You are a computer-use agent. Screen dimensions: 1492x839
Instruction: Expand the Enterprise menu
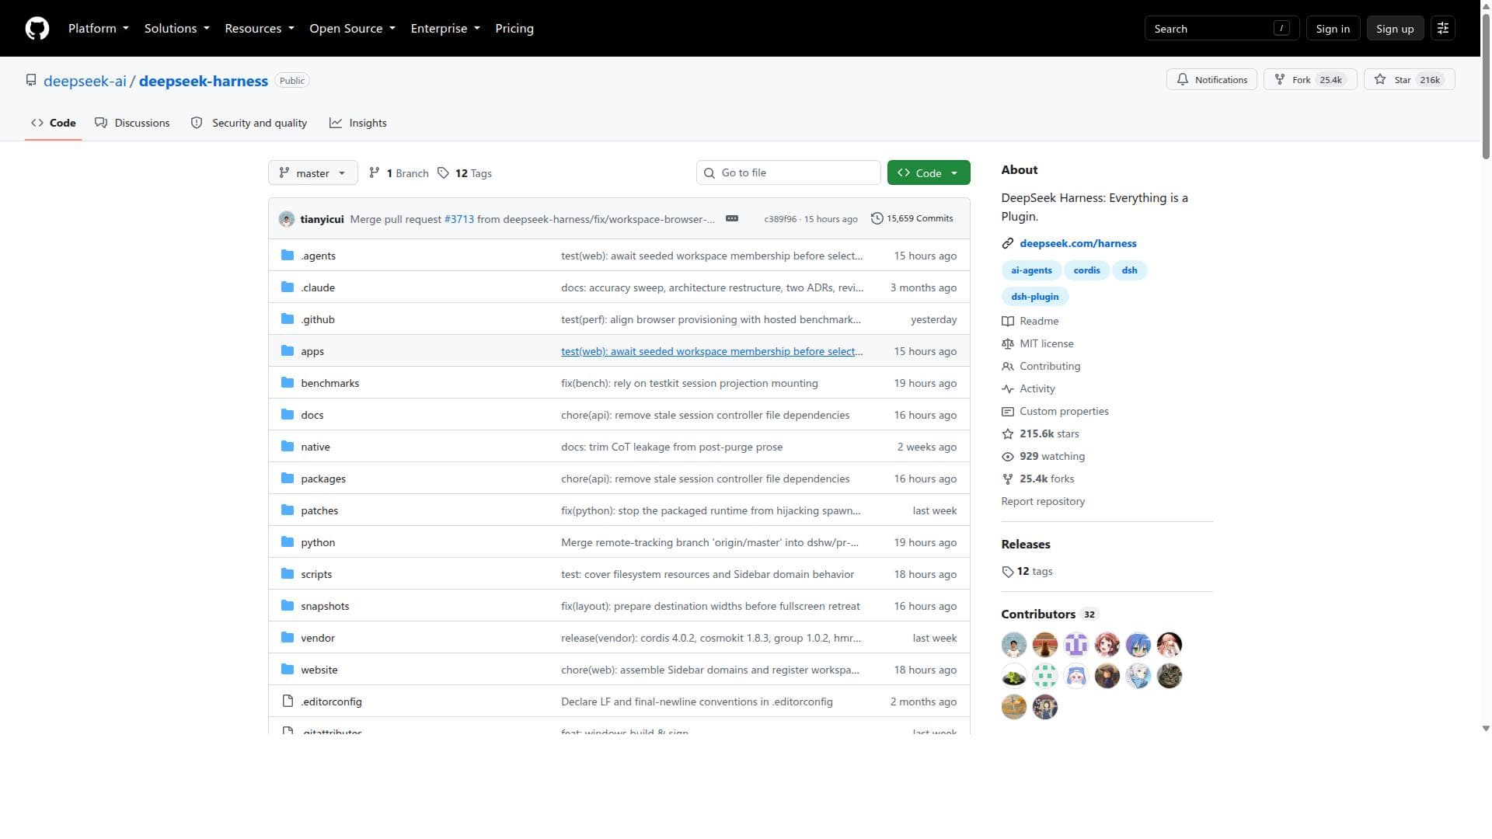445,29
